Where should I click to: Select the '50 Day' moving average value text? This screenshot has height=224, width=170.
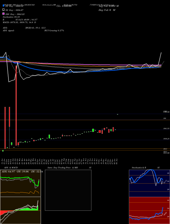15,10
